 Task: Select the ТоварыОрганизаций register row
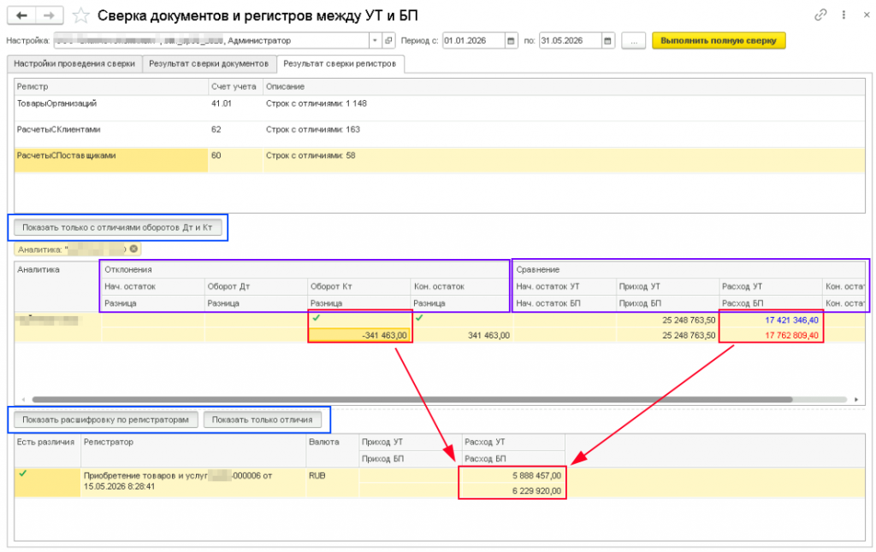pyautogui.click(x=439, y=109)
